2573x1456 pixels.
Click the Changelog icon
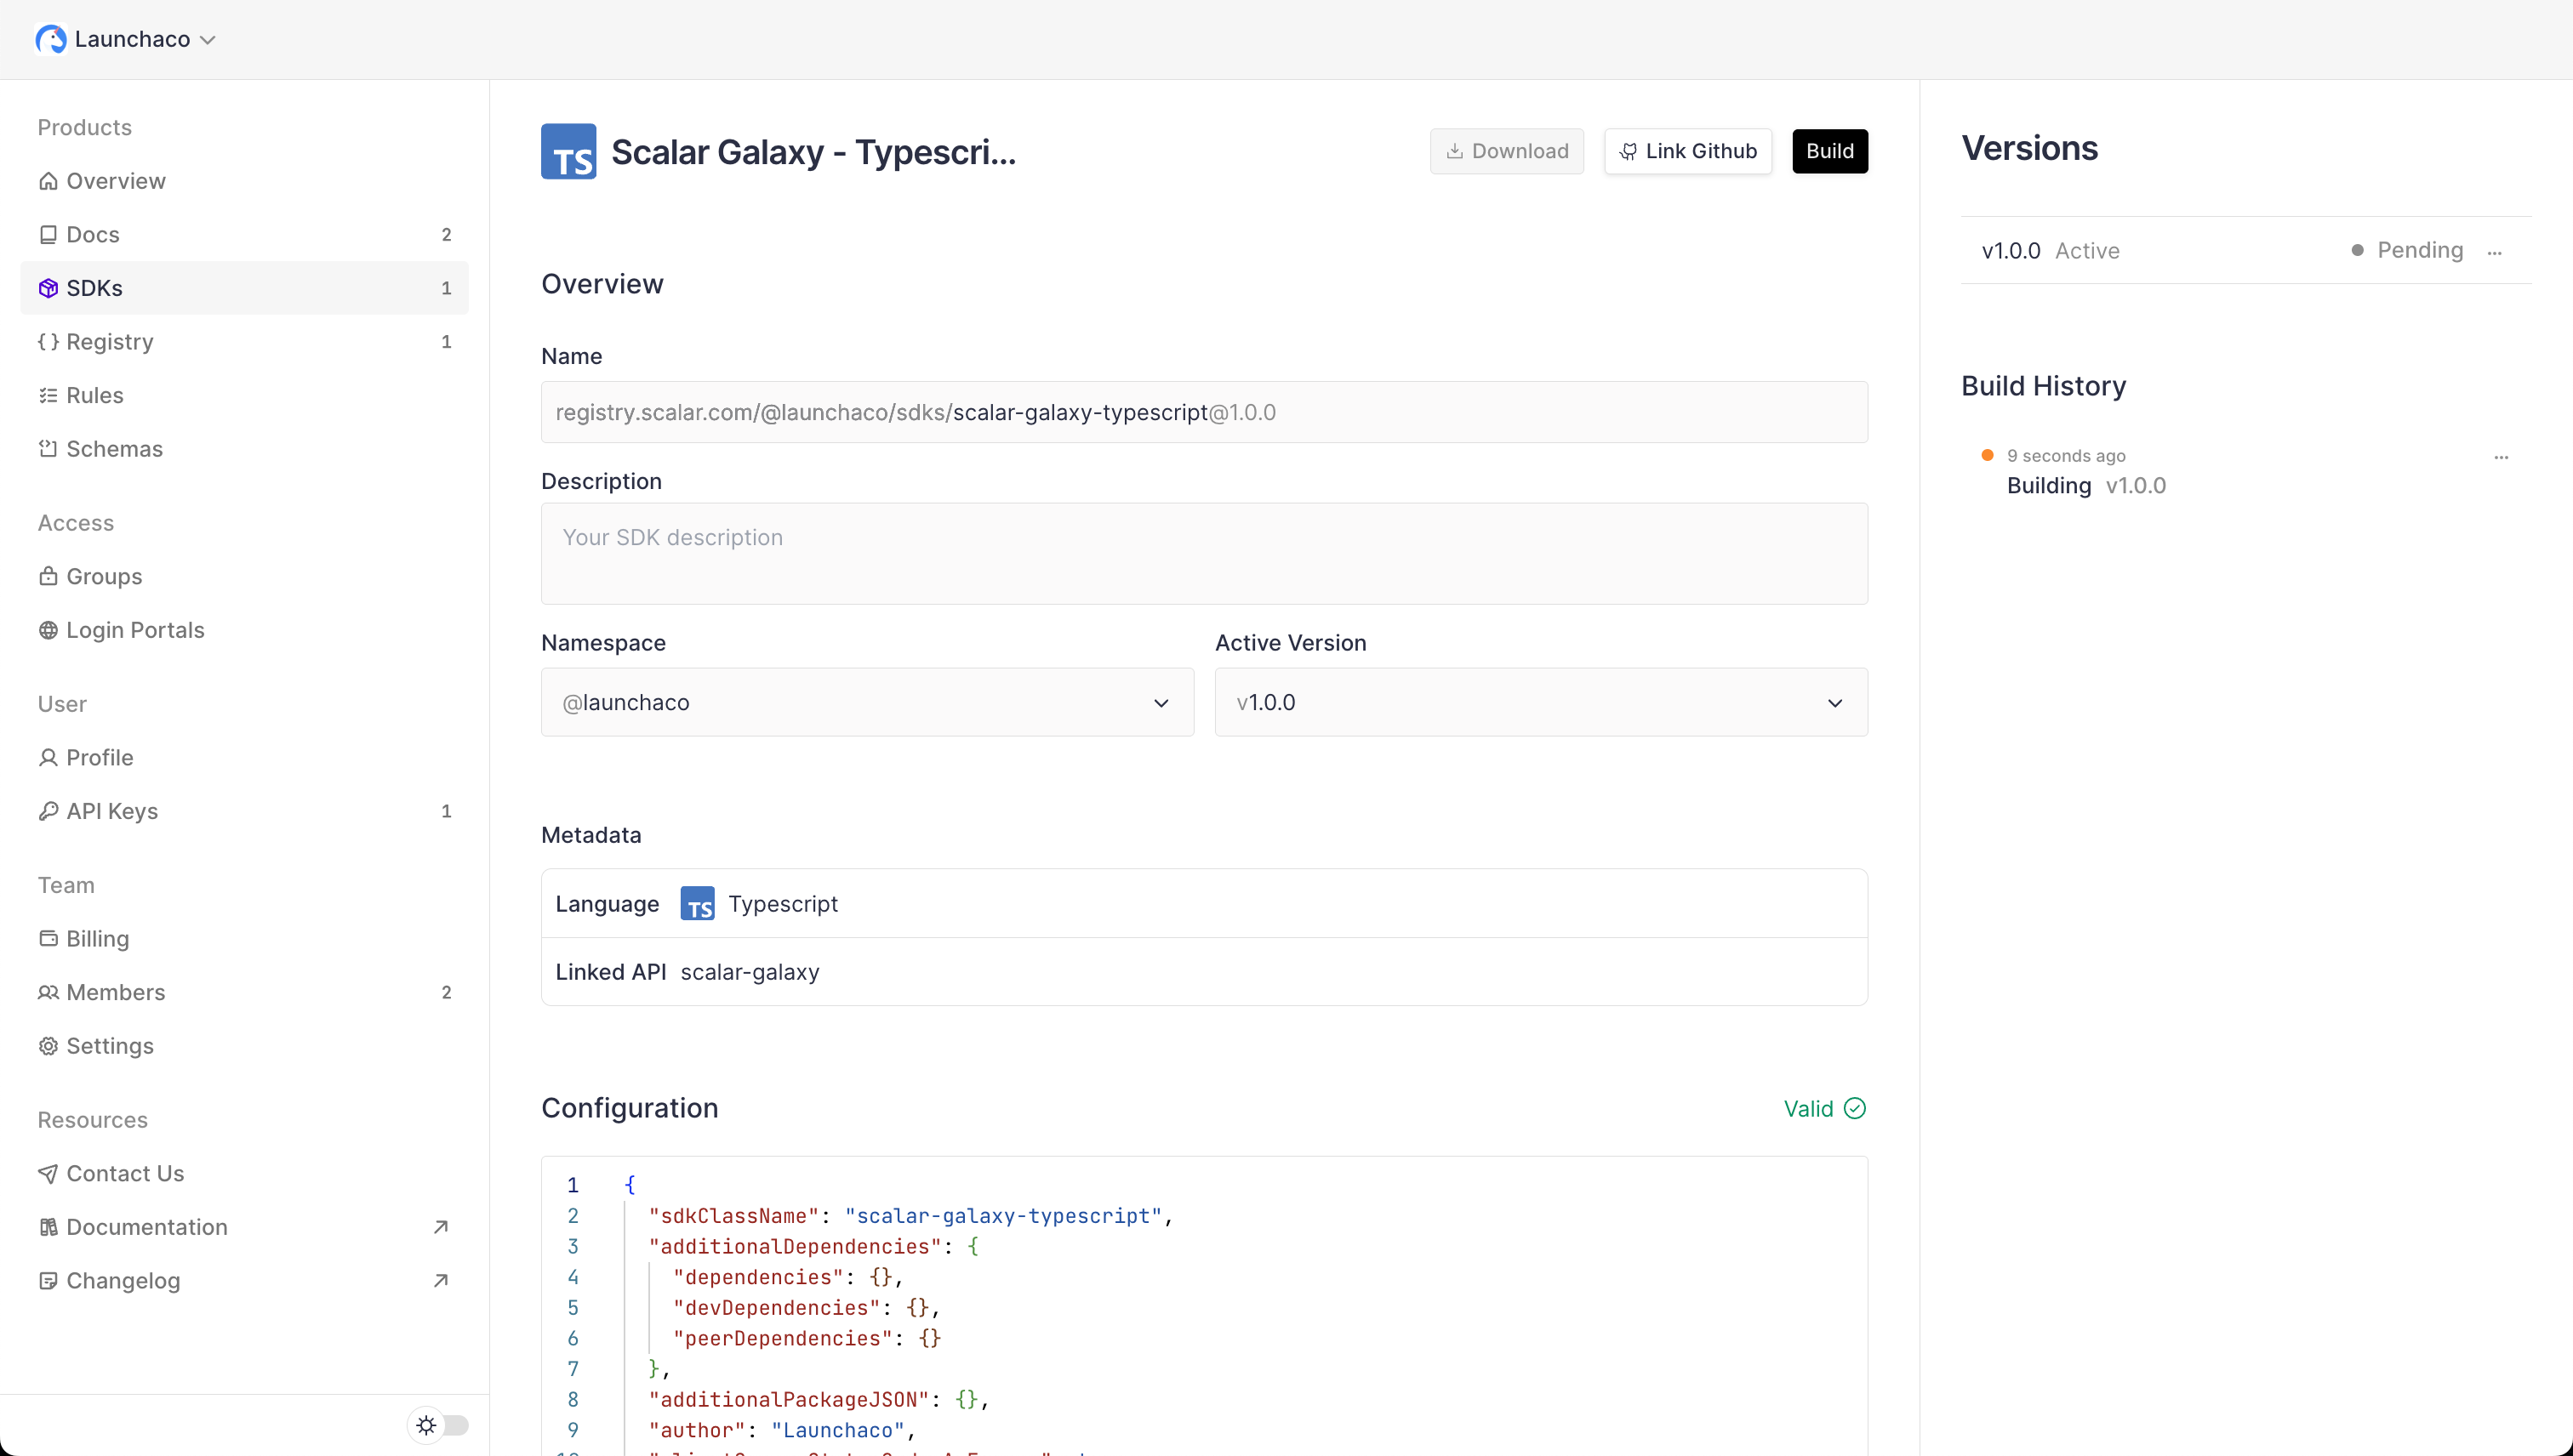[x=48, y=1281]
